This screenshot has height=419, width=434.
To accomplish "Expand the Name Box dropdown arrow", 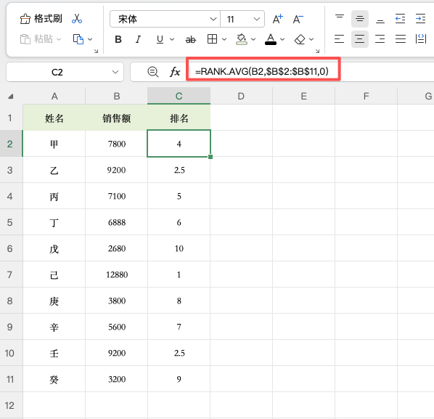I will coord(115,73).
